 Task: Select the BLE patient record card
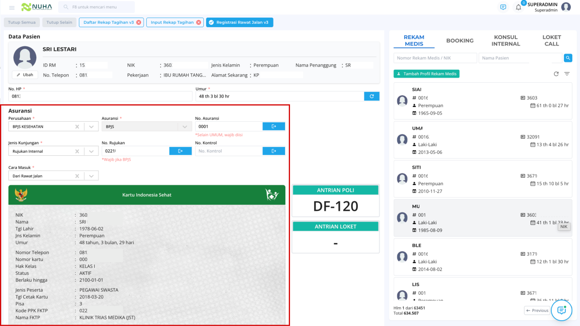483,257
